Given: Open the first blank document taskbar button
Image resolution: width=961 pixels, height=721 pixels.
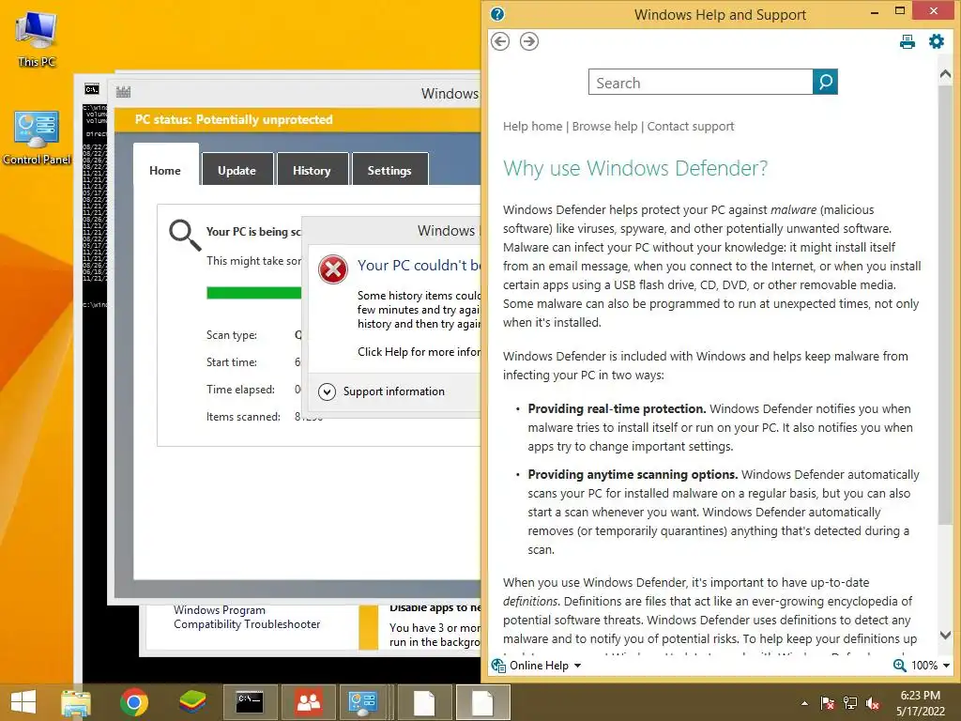Looking at the screenshot, I should (424, 702).
